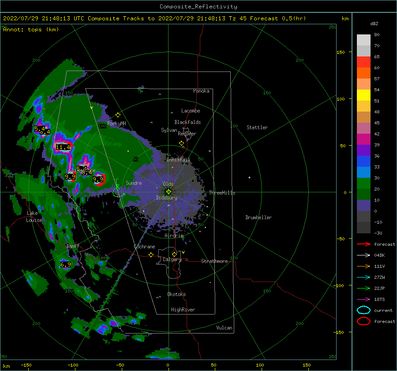Viewport: 397px width, 371px height.
Task: Click the light gray swatch between 80 and 70
Action: point(363,40)
